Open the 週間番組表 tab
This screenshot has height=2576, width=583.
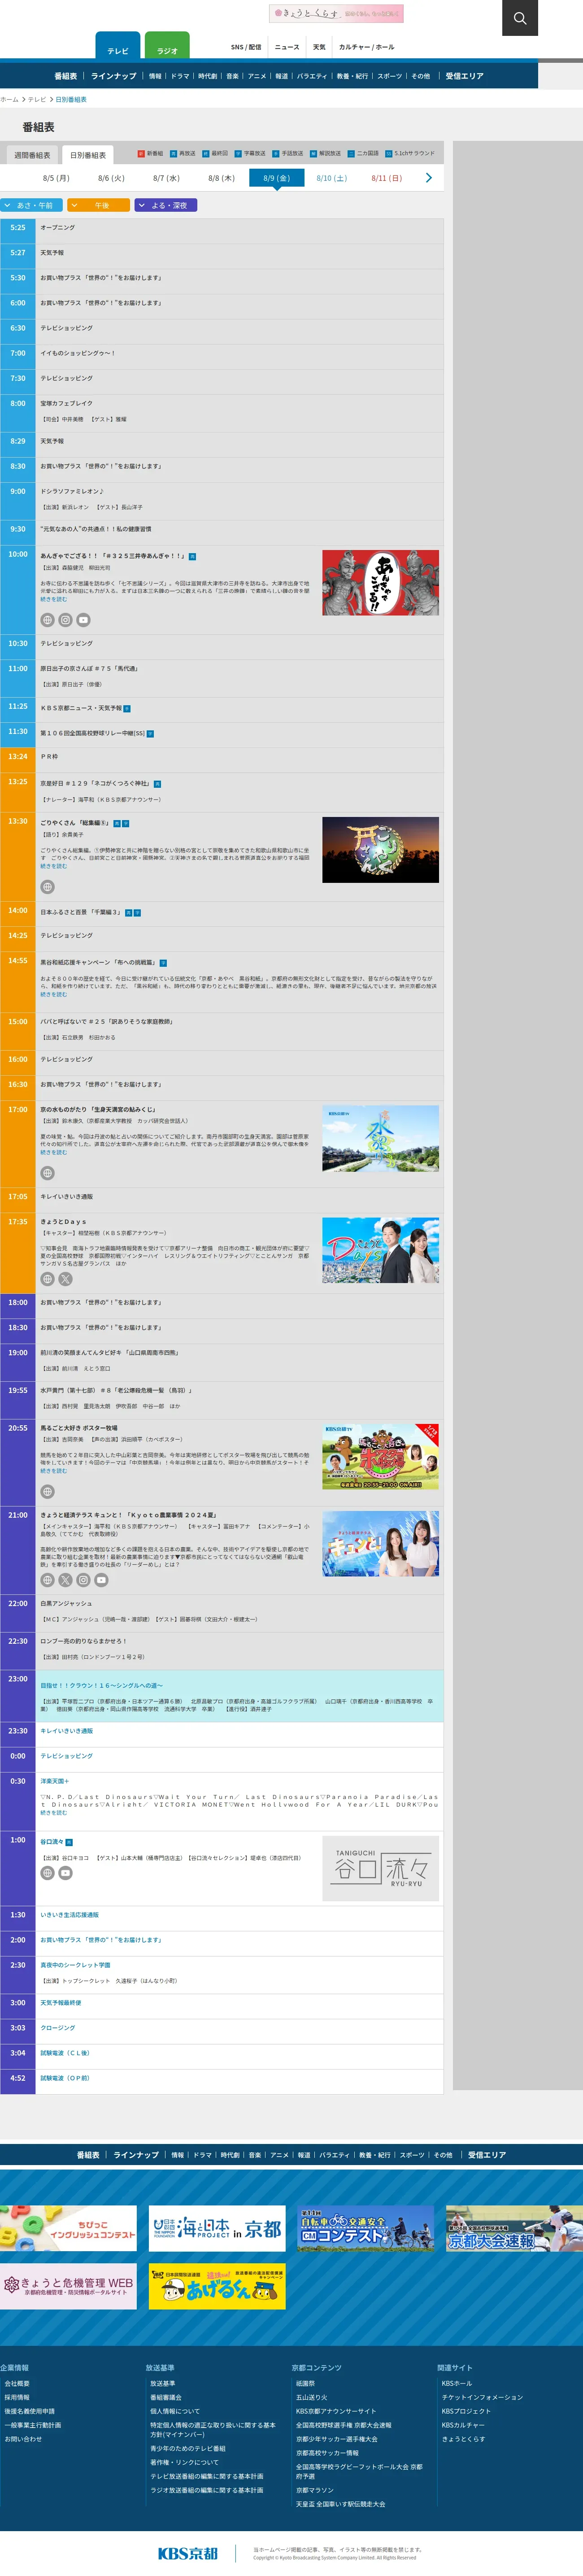tap(32, 155)
